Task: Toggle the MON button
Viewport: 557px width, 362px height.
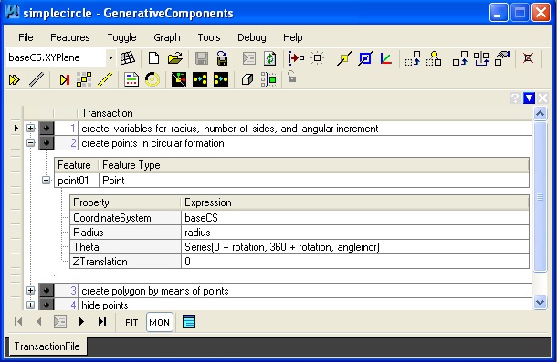Action: [x=159, y=322]
